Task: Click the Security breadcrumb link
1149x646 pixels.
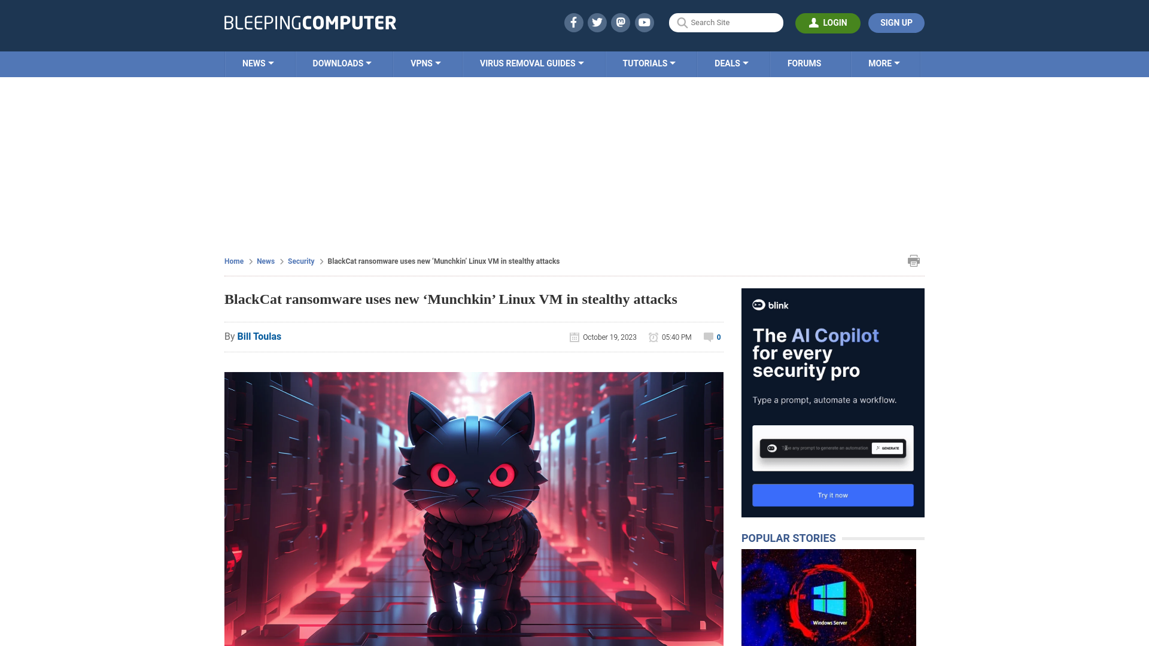Action: coord(300,260)
